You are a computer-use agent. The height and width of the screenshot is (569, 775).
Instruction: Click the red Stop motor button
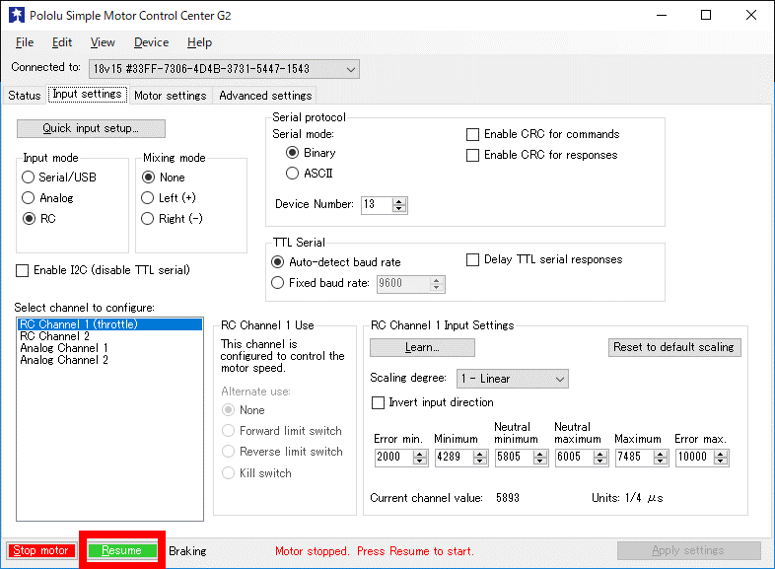pyautogui.click(x=41, y=550)
